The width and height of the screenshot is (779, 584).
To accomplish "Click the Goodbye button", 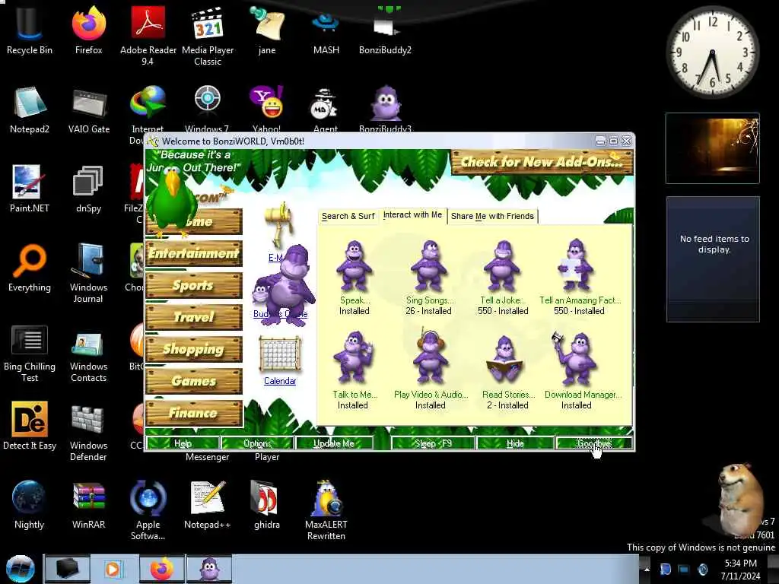I will click(x=593, y=443).
